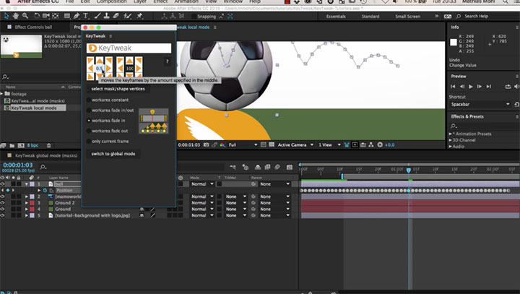Click the KeyTweak amount field 0.5

[99, 69]
